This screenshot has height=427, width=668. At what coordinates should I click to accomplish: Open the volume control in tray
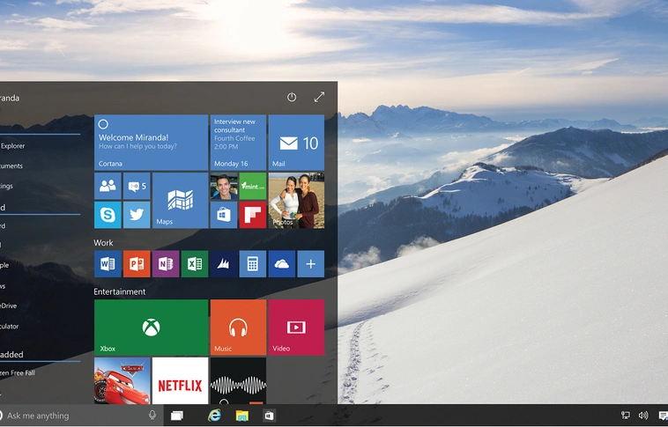pos(643,416)
